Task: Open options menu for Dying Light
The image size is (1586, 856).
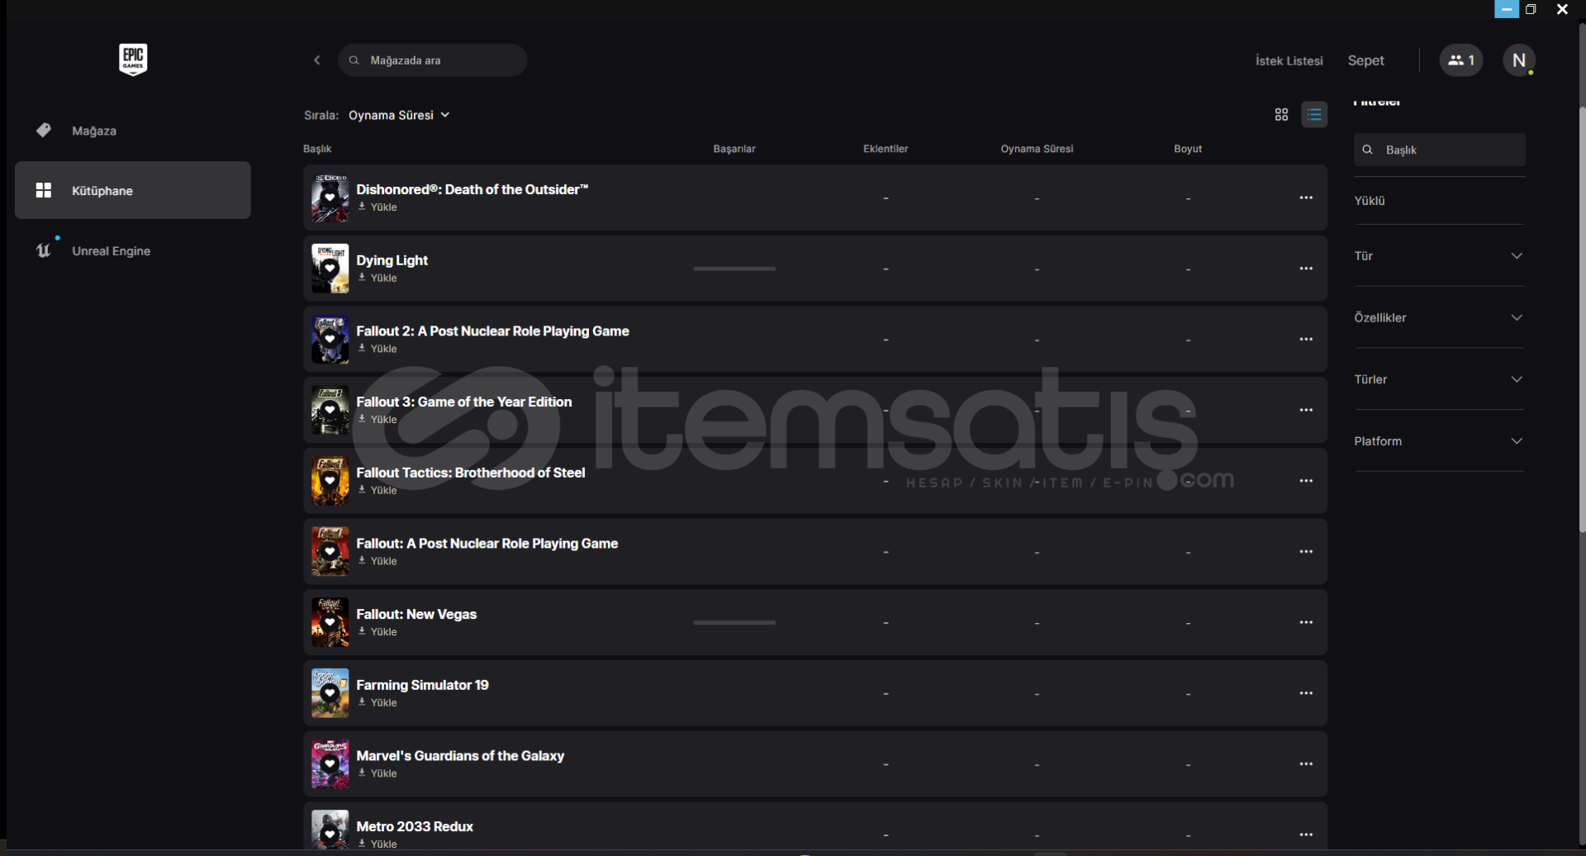Action: click(1306, 269)
